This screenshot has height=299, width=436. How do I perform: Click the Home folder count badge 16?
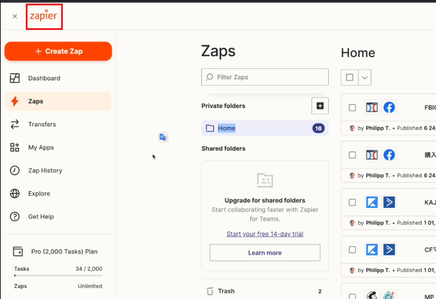(x=319, y=128)
